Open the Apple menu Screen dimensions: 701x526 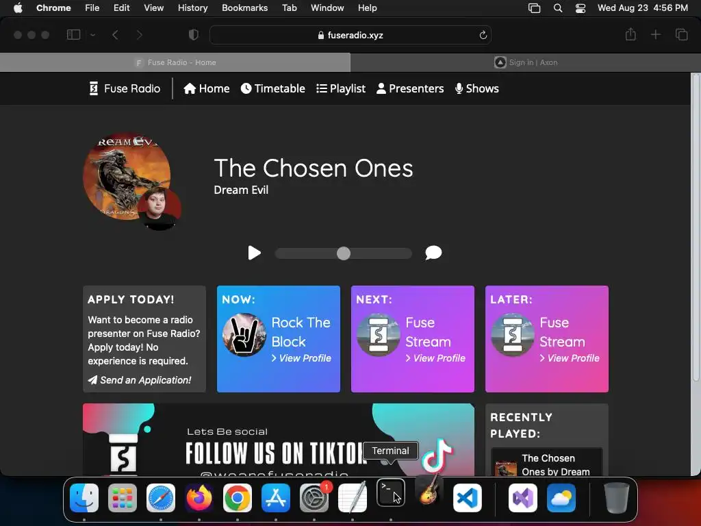point(18,8)
